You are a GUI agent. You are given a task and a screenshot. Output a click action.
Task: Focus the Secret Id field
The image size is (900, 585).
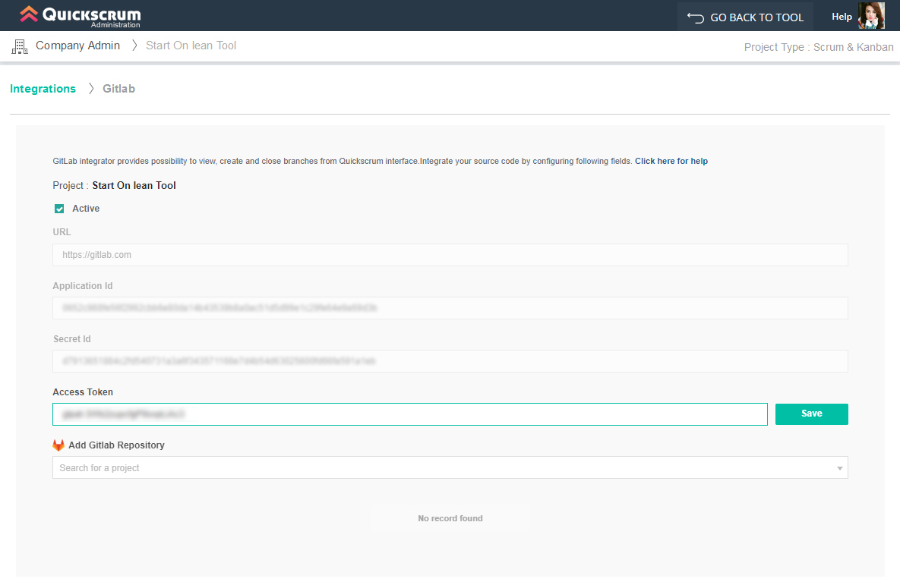tap(450, 361)
